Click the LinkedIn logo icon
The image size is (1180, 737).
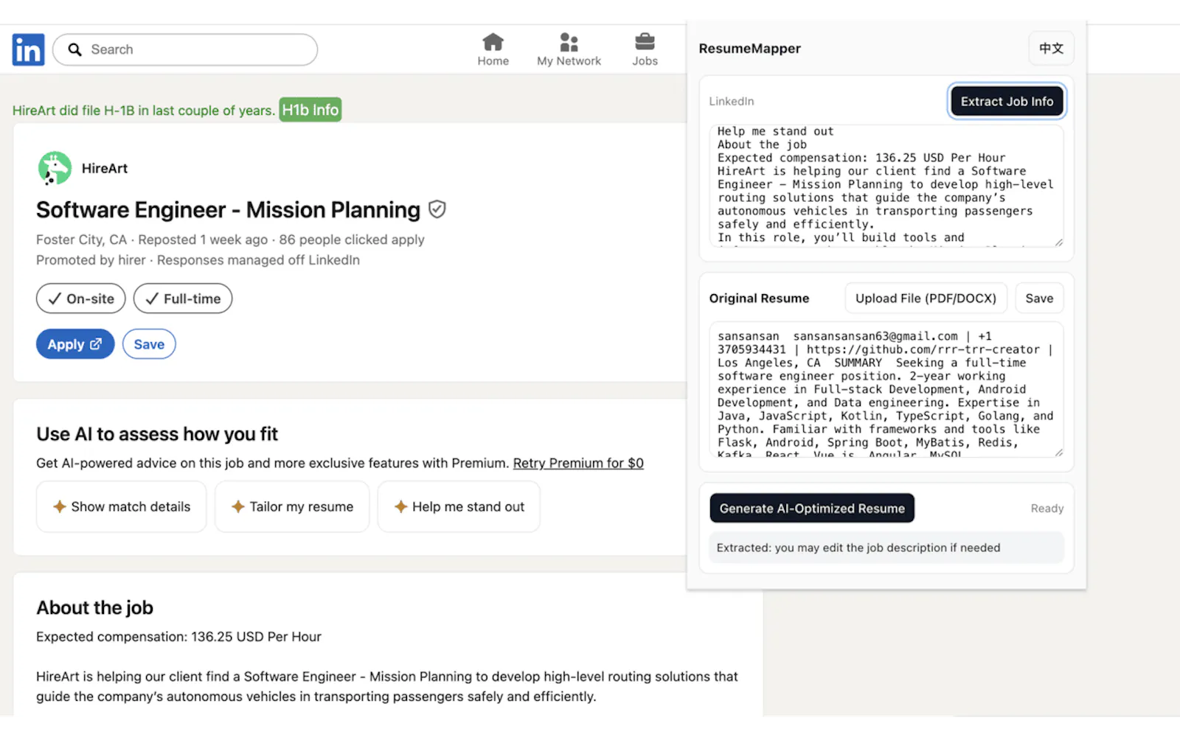[x=28, y=49]
